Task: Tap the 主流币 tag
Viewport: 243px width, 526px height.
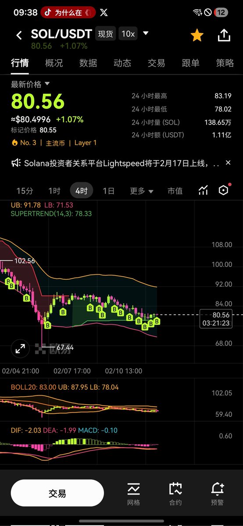Action: 55,142
